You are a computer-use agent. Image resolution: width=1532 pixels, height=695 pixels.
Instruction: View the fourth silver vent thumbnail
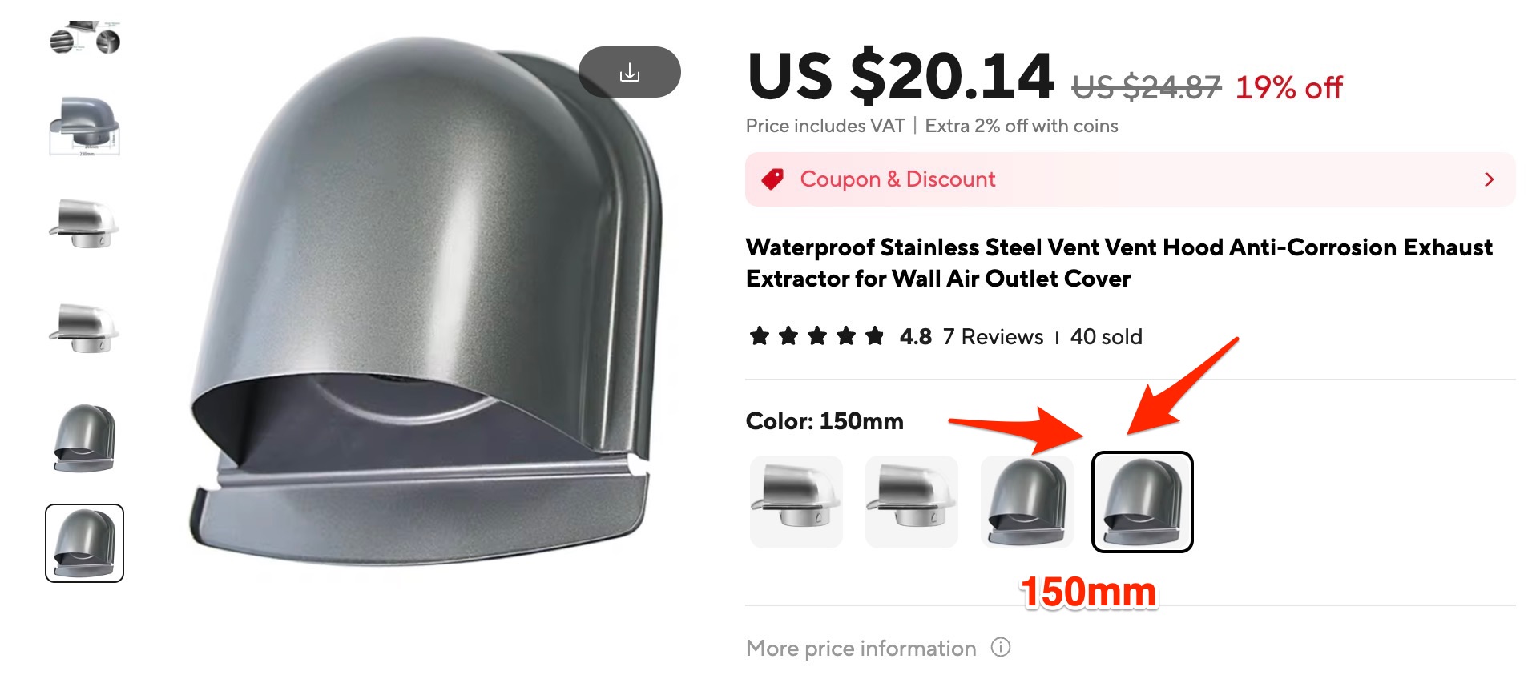[85, 328]
